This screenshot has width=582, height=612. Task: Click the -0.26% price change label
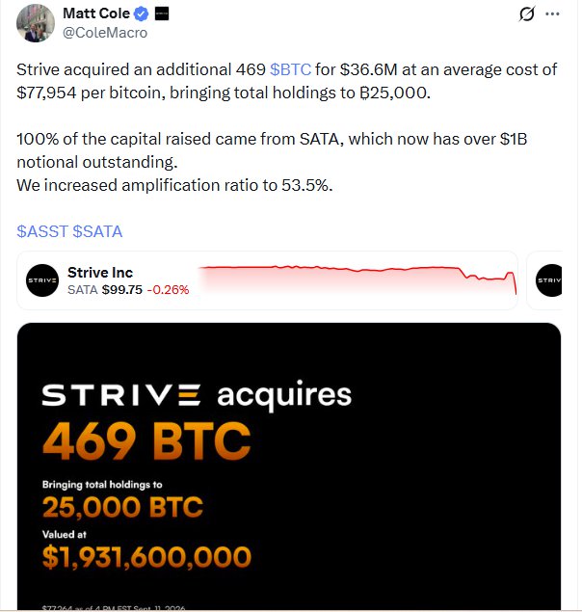(168, 289)
